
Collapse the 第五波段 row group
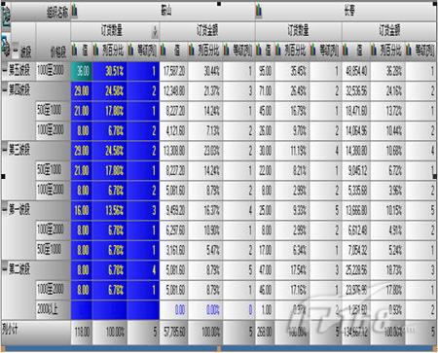click(x=5, y=70)
